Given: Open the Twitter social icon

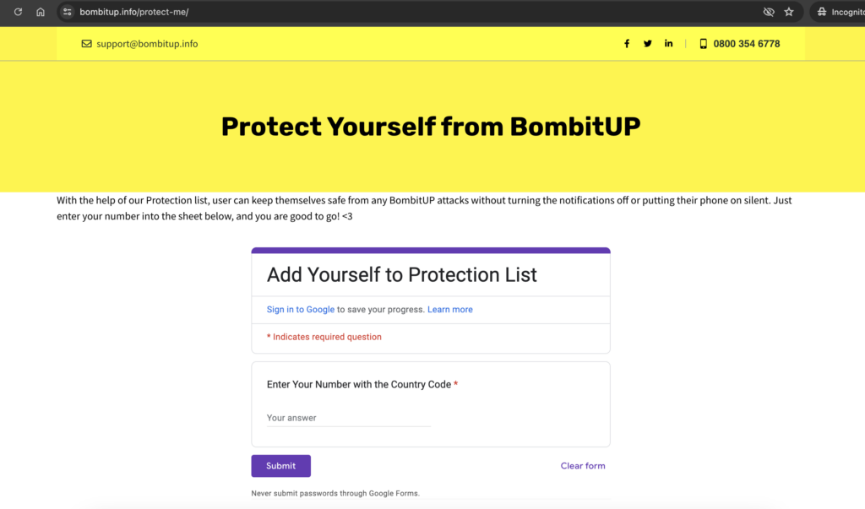Looking at the screenshot, I should 648,44.
